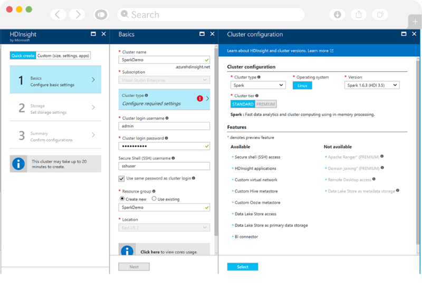
Task: Open the Cluster type Spark dropdown
Action: [x=258, y=85]
